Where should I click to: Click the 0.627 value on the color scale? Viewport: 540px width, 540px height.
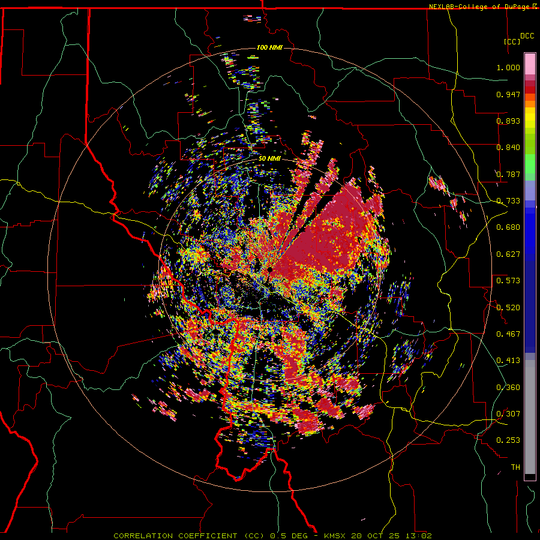point(508,254)
